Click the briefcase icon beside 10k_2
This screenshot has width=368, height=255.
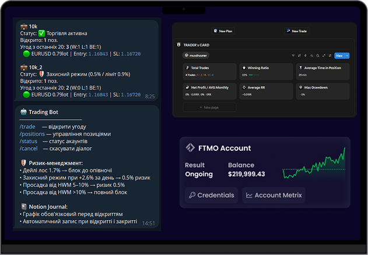24,68
